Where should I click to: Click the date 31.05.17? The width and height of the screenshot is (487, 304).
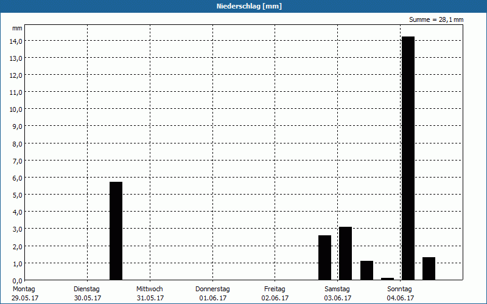coord(150,298)
